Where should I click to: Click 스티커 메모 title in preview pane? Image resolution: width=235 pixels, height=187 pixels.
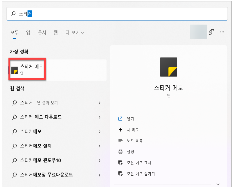point(168,88)
